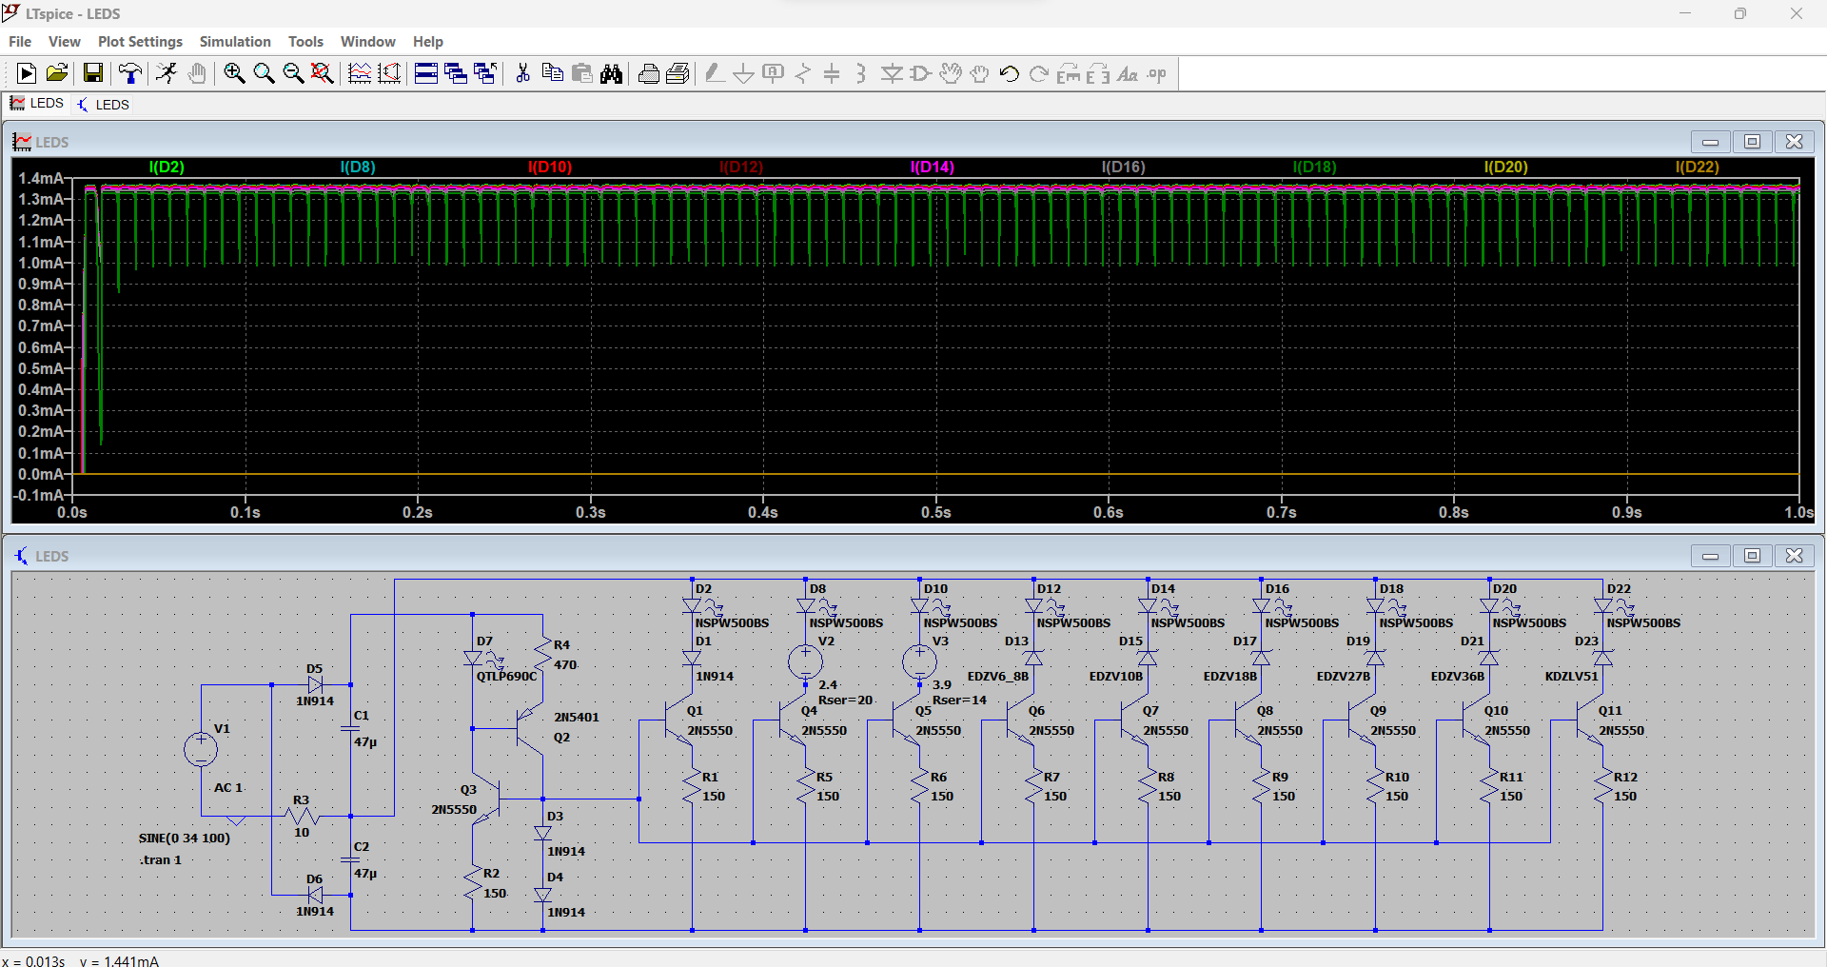Image resolution: width=1827 pixels, height=967 pixels.
Task: Click the I(D16) trace label
Action: pyautogui.click(x=1123, y=167)
